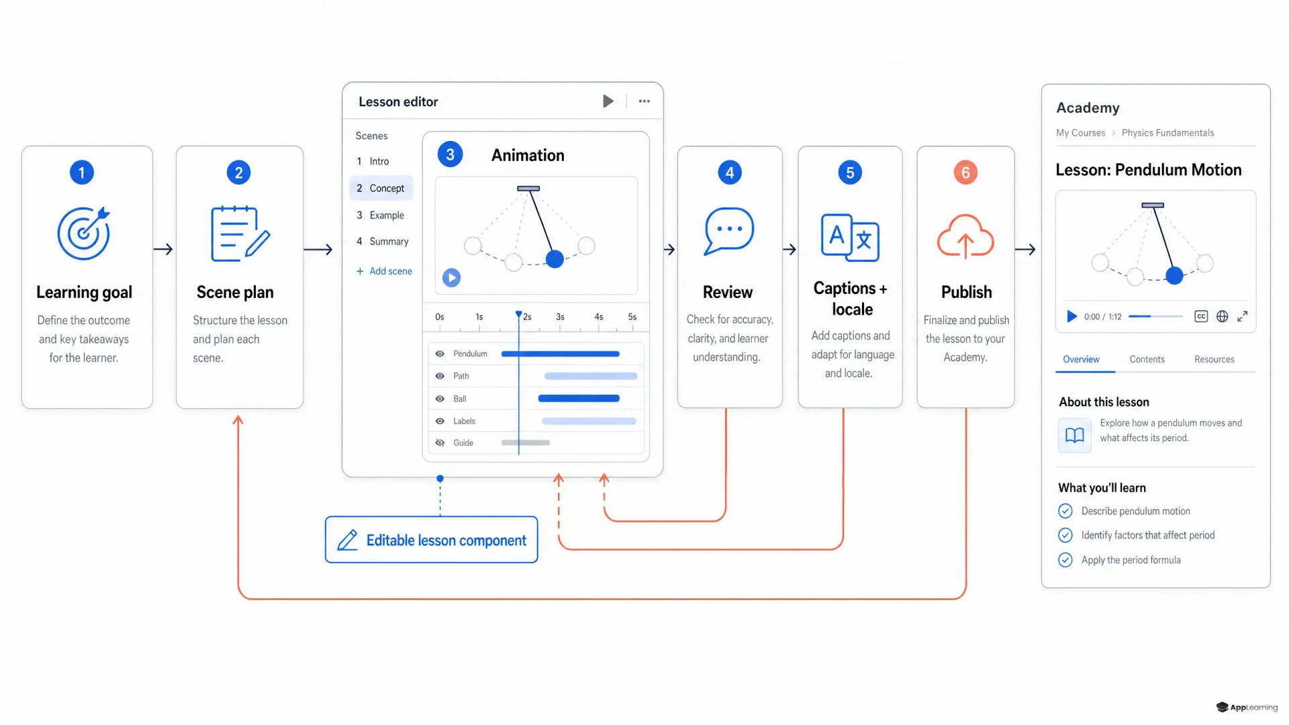Toggle visibility of the Pendulum track
This screenshot has width=1289, height=725.
click(x=440, y=354)
